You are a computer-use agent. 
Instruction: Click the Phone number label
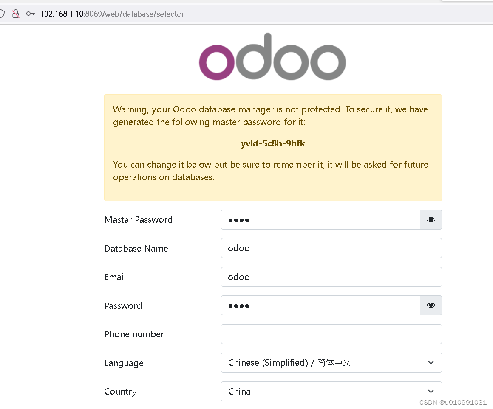pos(134,334)
